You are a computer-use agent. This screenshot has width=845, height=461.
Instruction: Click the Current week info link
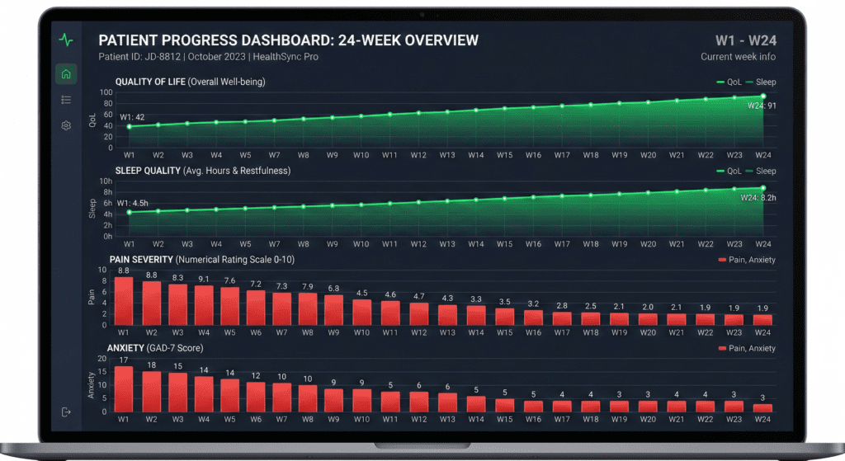tap(738, 57)
